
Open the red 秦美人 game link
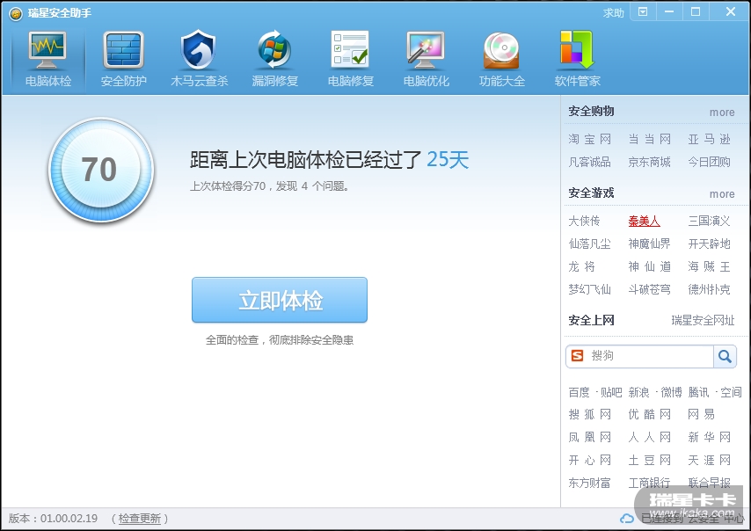tap(645, 222)
